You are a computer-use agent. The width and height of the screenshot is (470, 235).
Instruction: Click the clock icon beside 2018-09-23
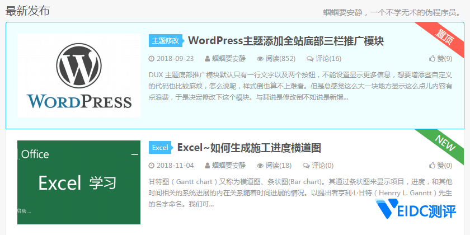[152, 59]
